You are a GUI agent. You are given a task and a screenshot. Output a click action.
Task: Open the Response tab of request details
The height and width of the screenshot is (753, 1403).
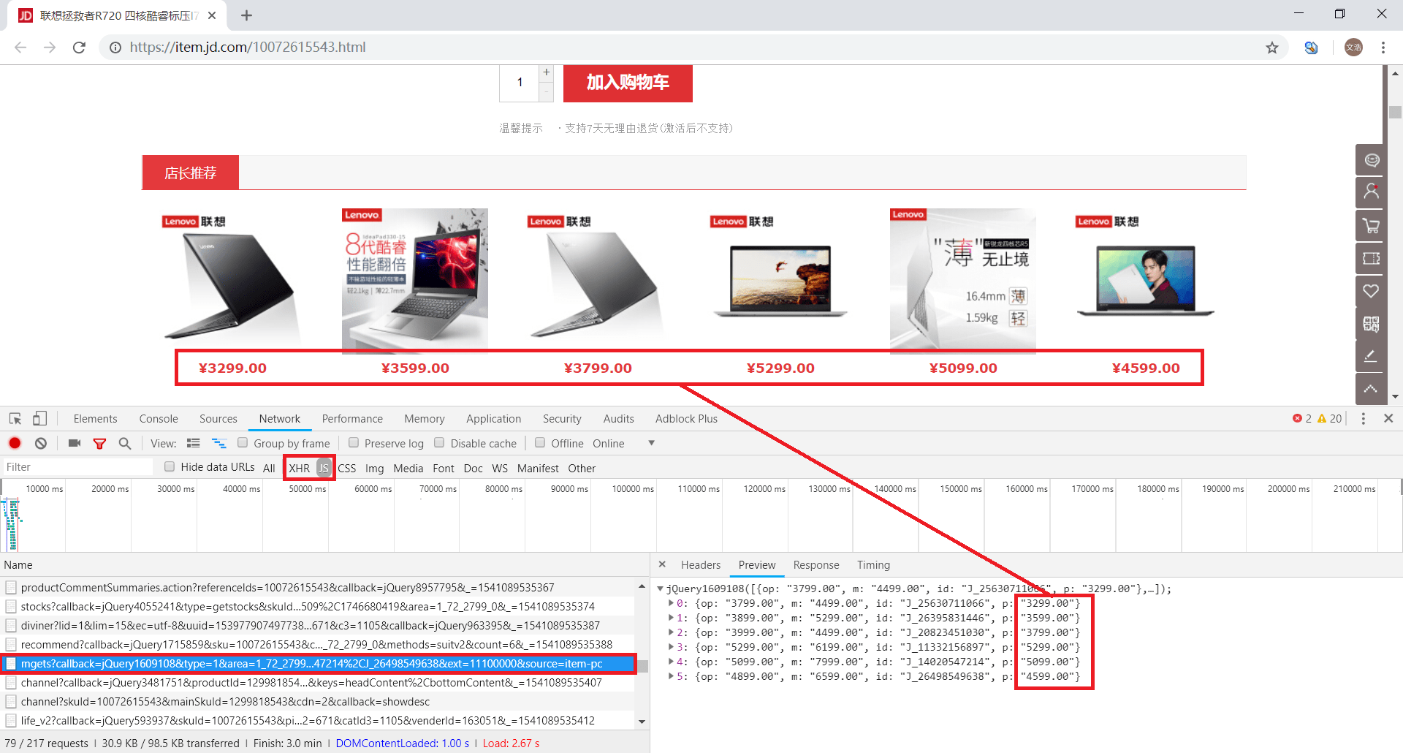coord(816,565)
